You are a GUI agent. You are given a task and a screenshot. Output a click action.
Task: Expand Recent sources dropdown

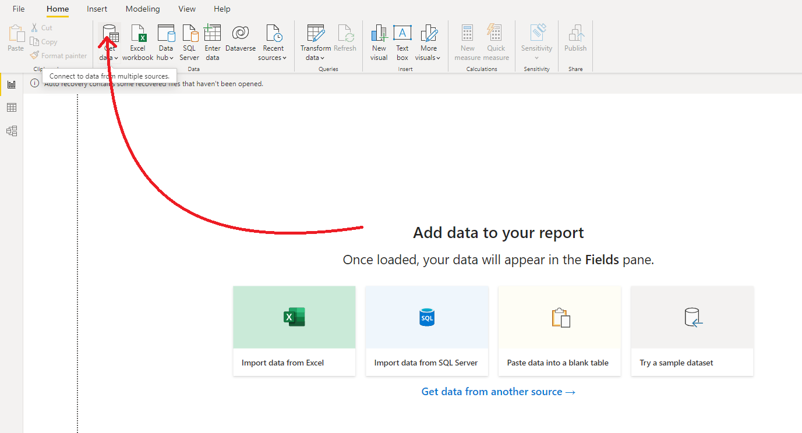pos(273,58)
